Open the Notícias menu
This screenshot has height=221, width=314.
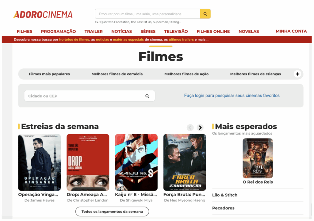(121, 32)
